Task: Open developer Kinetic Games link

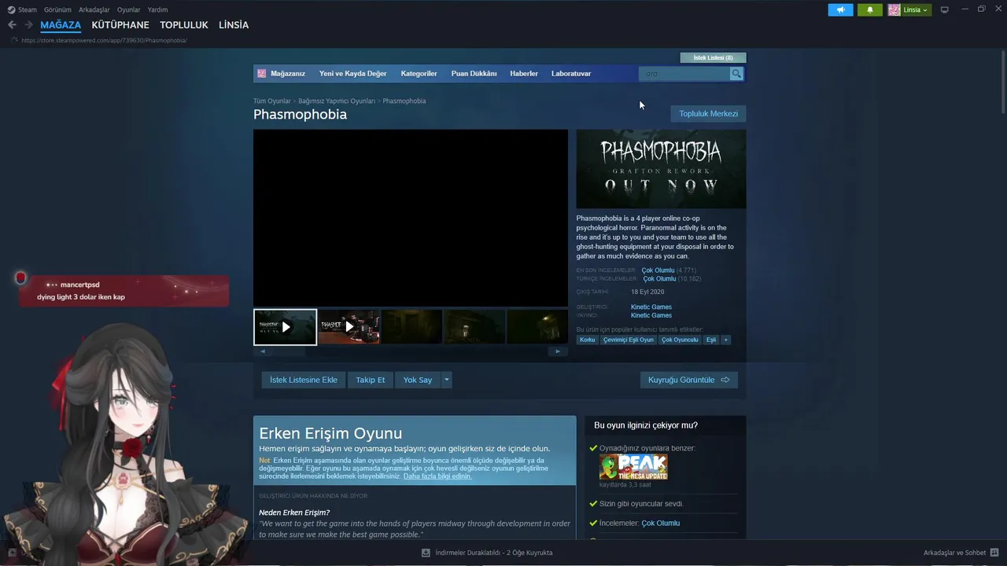Action: point(651,307)
